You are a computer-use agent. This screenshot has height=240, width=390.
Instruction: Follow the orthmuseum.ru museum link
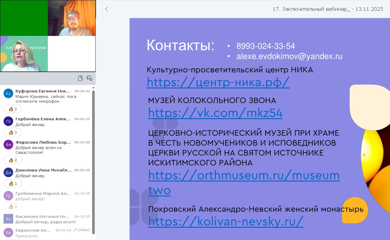(244, 175)
